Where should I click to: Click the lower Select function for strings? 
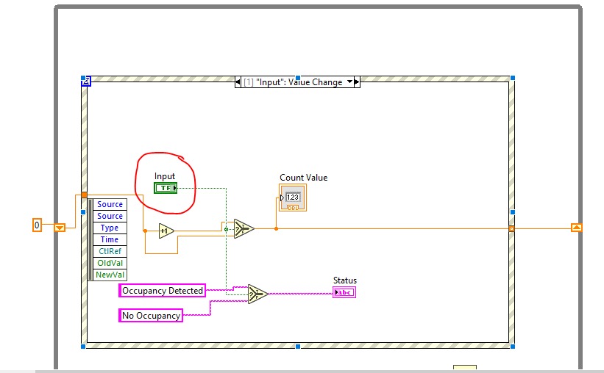(257, 294)
